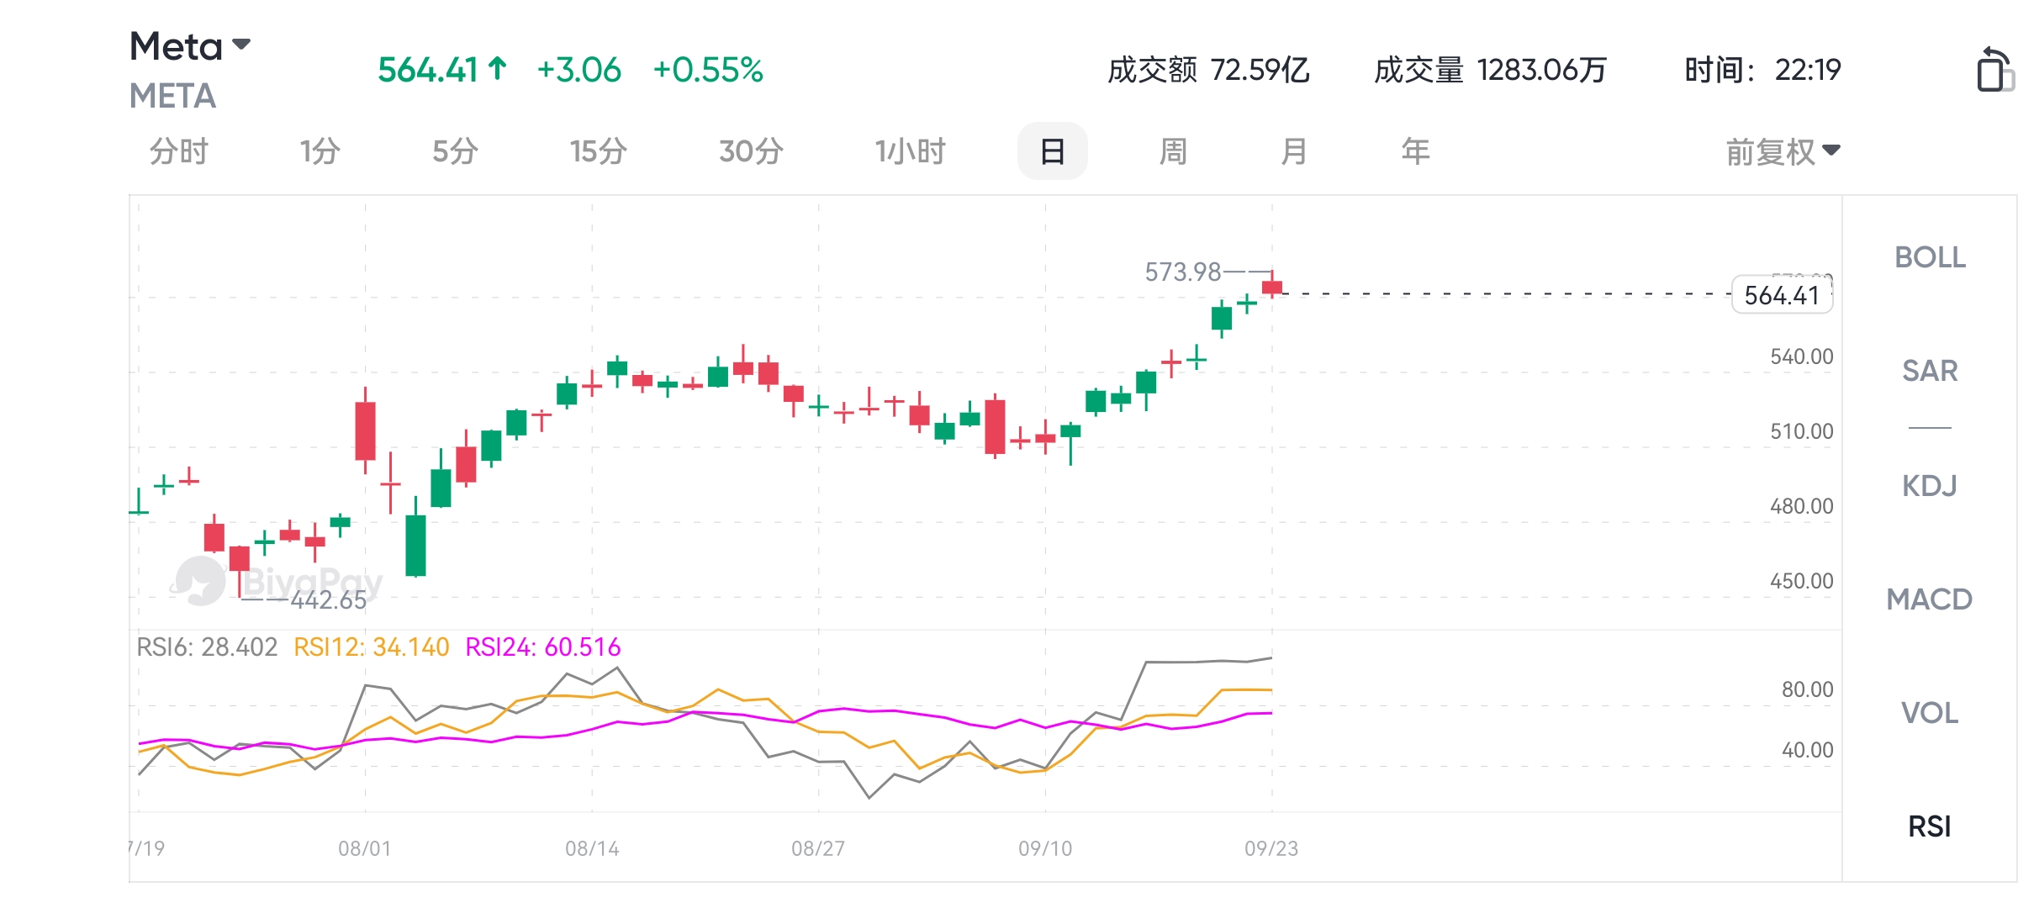The image size is (2018, 908).
Task: Click the 564.41 current price label on chart
Action: pos(1782,295)
